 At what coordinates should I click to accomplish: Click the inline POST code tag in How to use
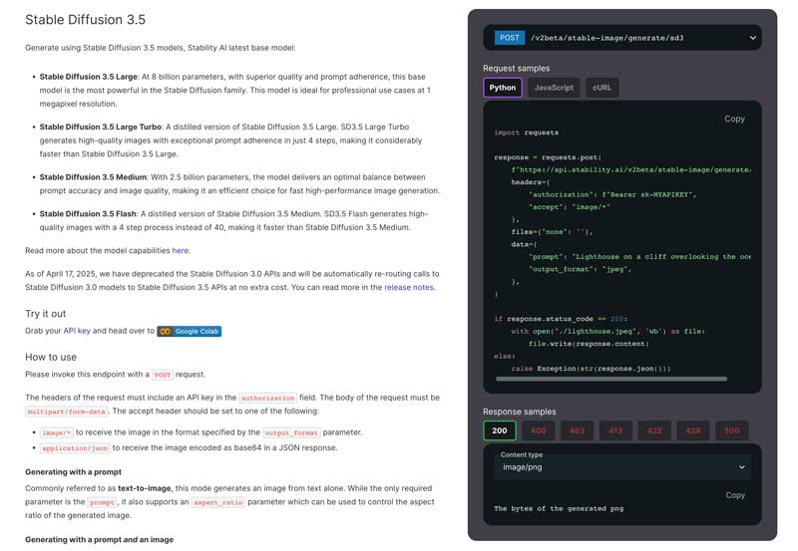coord(163,375)
